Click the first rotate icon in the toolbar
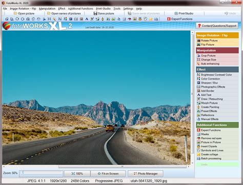This screenshot has width=243, height=185. [x=7, y=19]
